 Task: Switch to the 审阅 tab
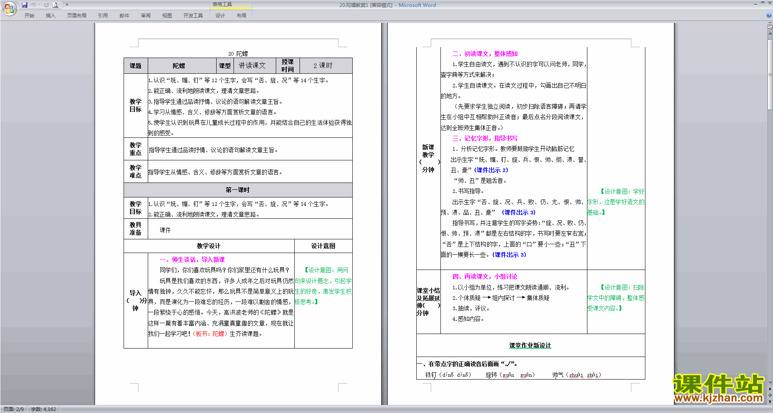(x=145, y=15)
